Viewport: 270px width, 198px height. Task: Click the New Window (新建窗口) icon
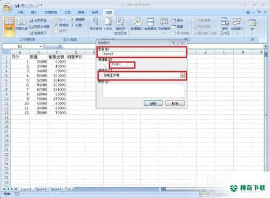pyautogui.click(x=137, y=24)
